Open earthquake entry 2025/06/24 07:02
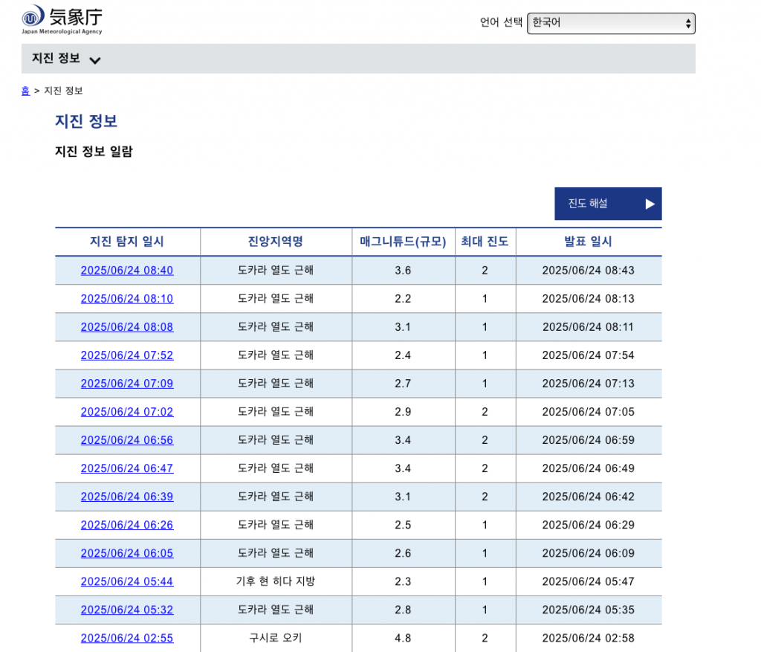Image resolution: width=761 pixels, height=652 pixels. (x=127, y=412)
